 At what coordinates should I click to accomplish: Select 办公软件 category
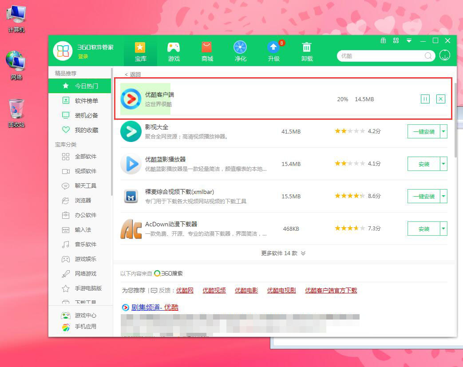(80, 215)
